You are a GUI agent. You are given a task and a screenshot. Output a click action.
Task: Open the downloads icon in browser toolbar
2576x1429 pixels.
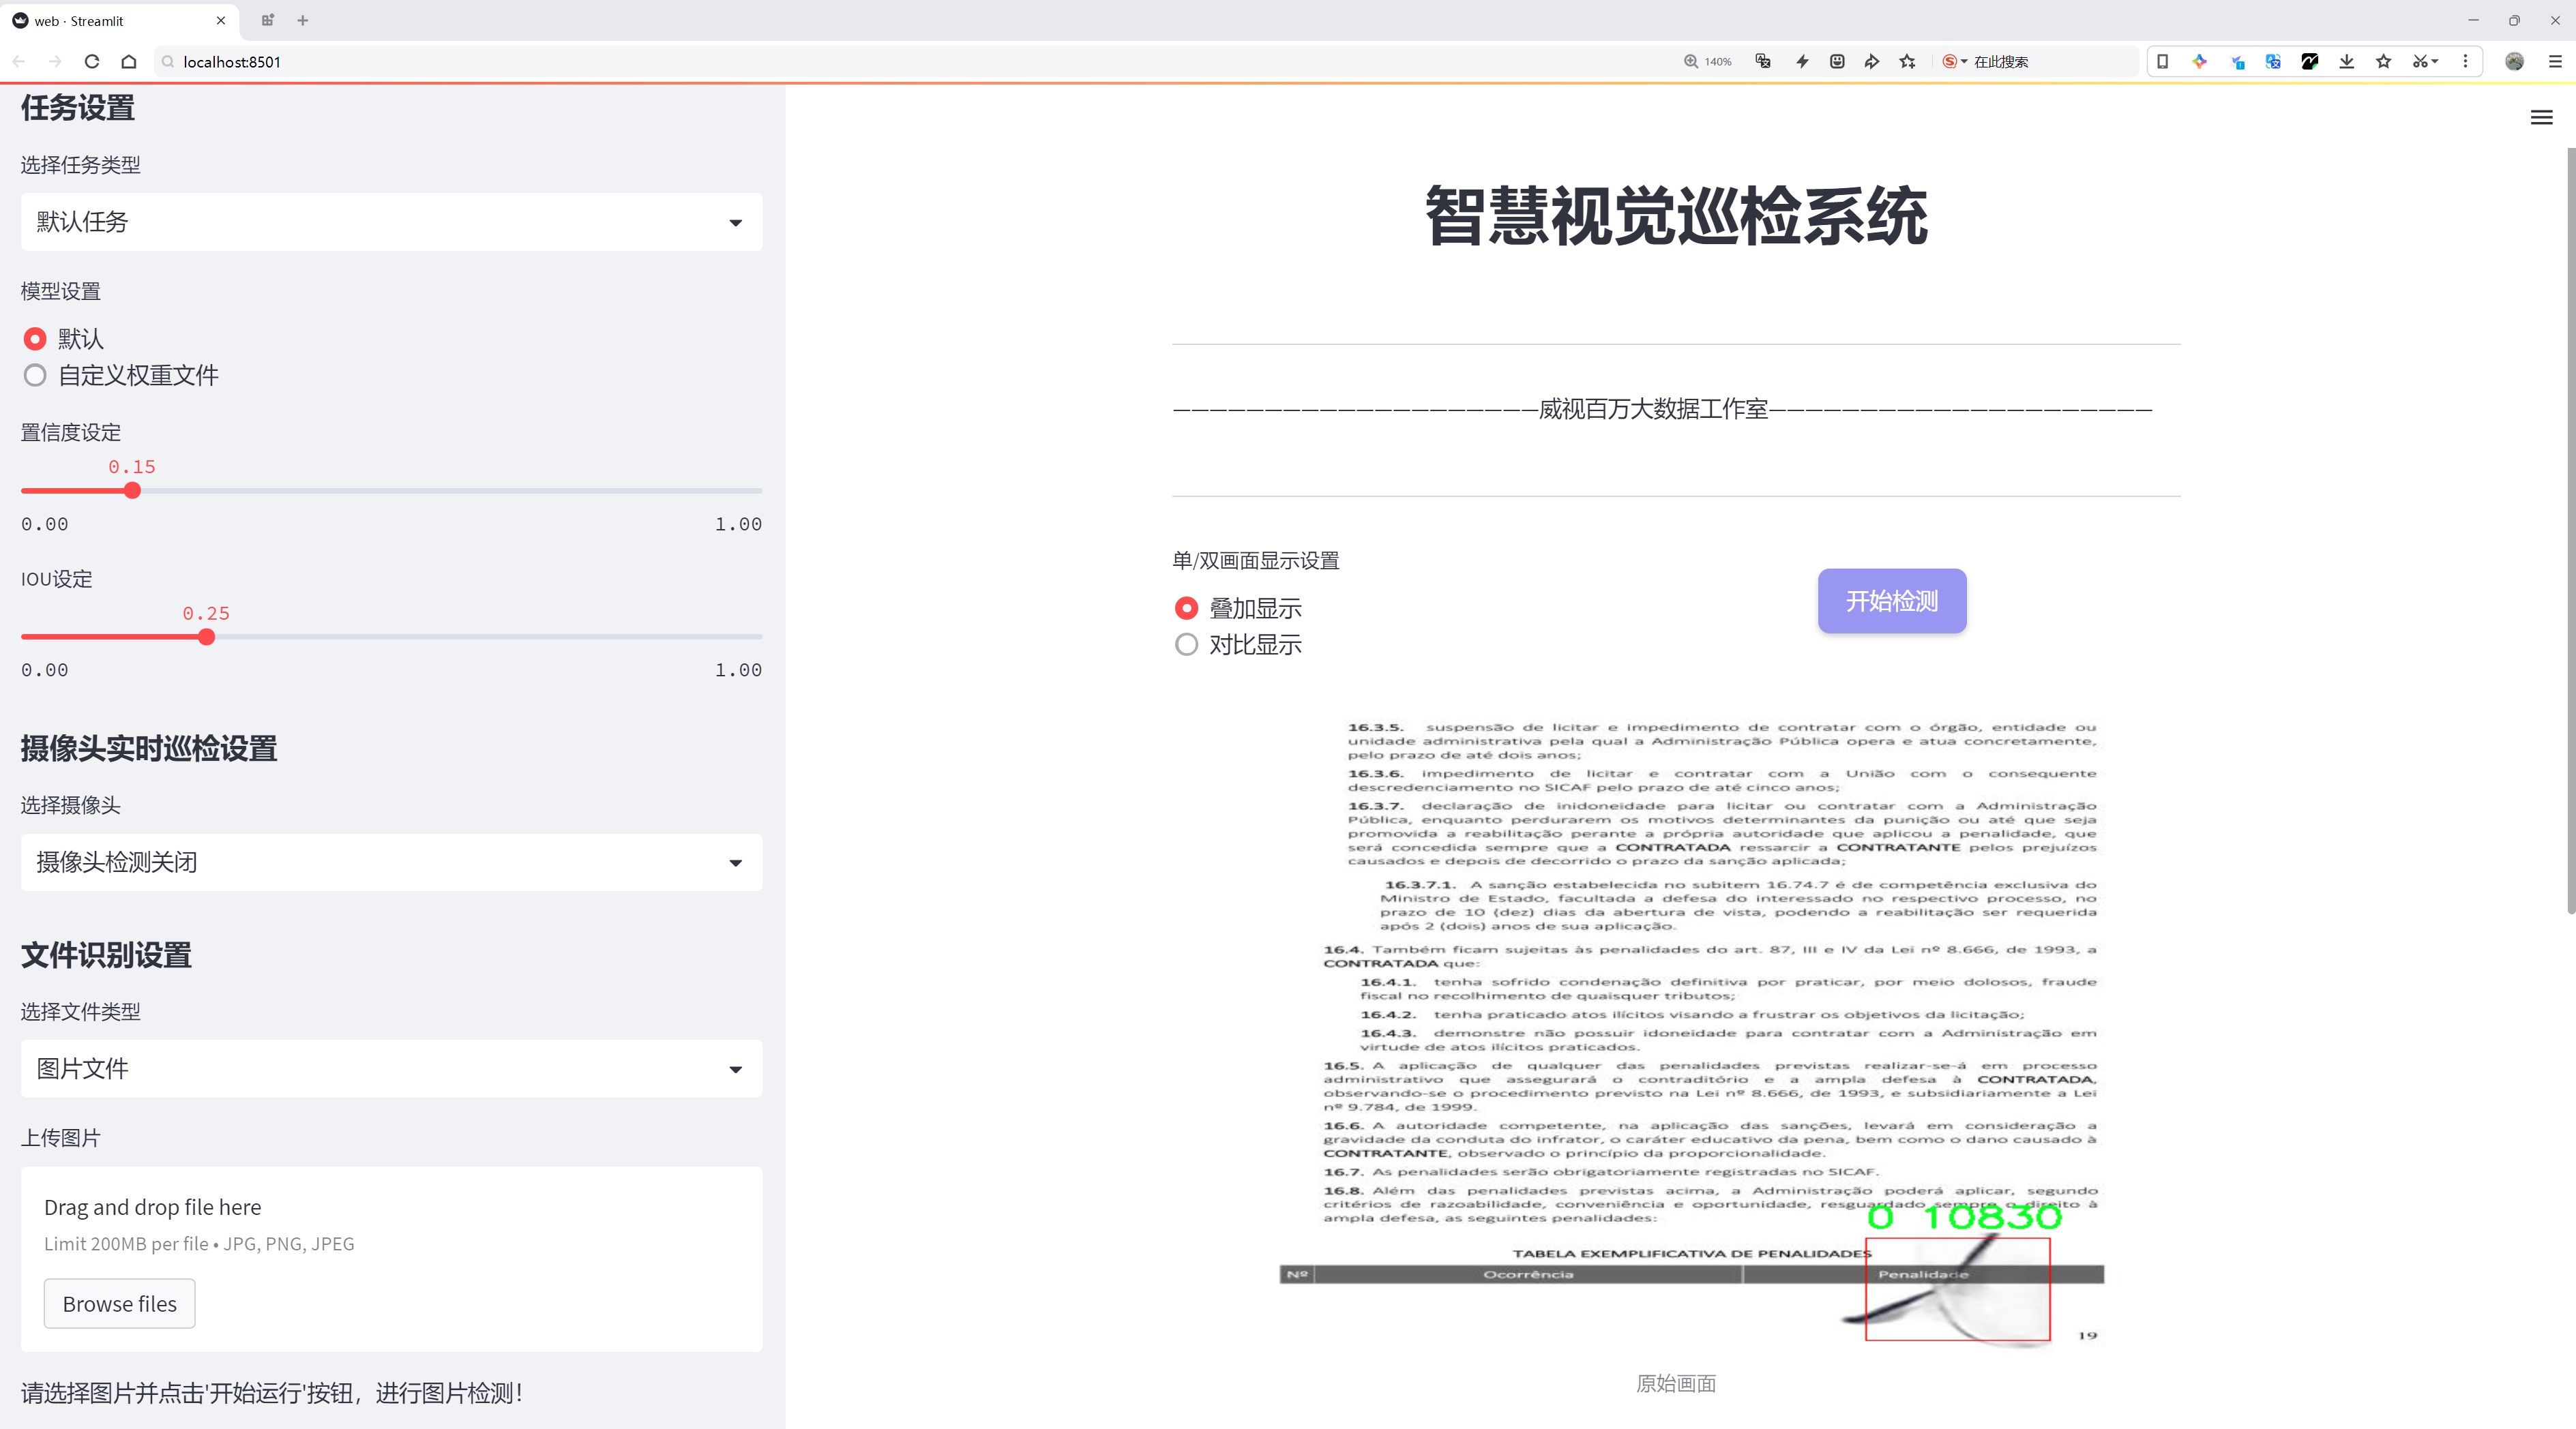[x=2346, y=61]
